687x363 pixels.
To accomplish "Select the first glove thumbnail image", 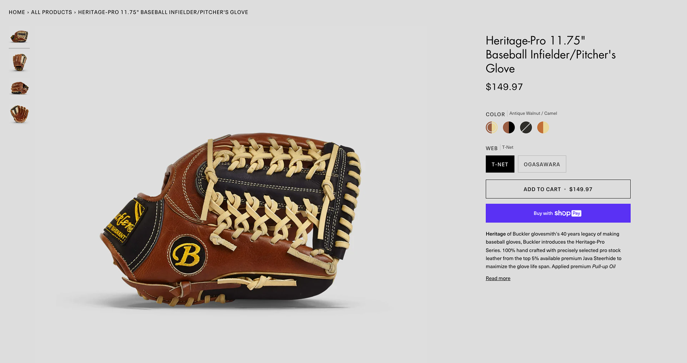I will (19, 36).
